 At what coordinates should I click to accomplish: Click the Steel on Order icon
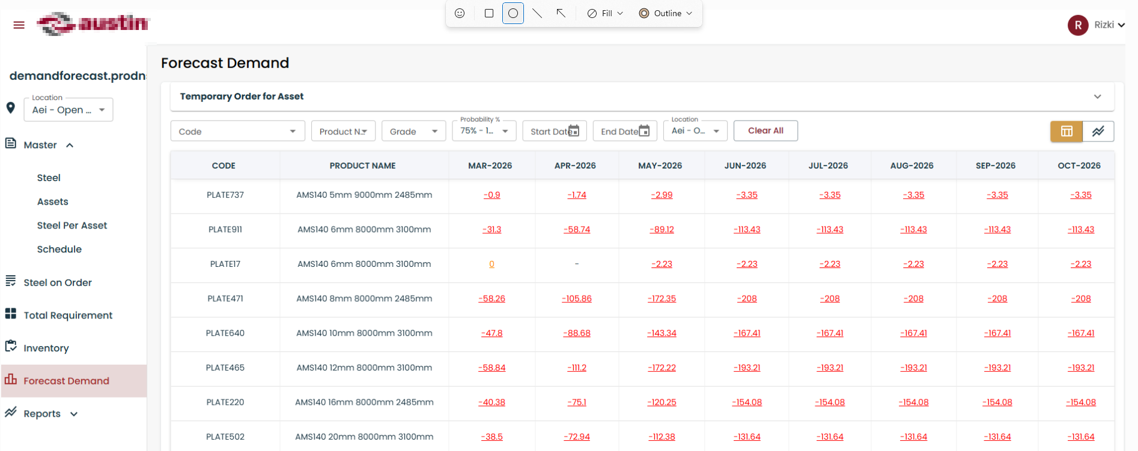pos(11,281)
